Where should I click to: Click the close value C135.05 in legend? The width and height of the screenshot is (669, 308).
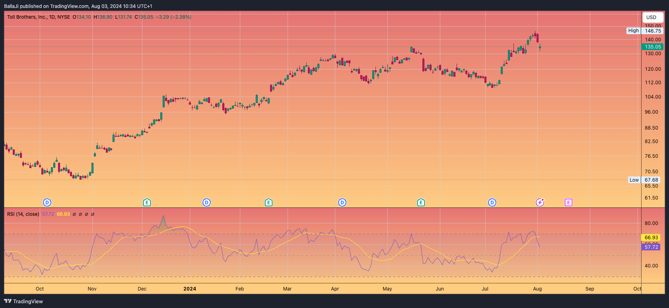144,17
